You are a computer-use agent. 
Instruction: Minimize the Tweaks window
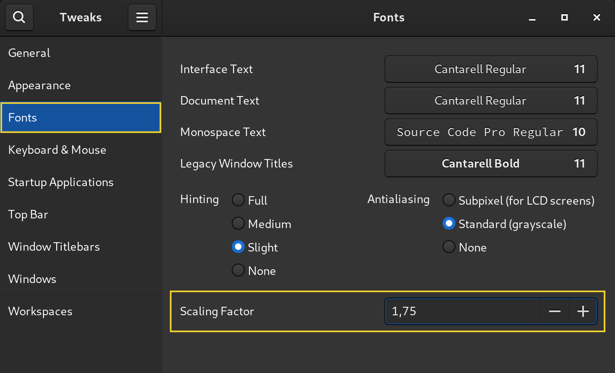point(532,18)
